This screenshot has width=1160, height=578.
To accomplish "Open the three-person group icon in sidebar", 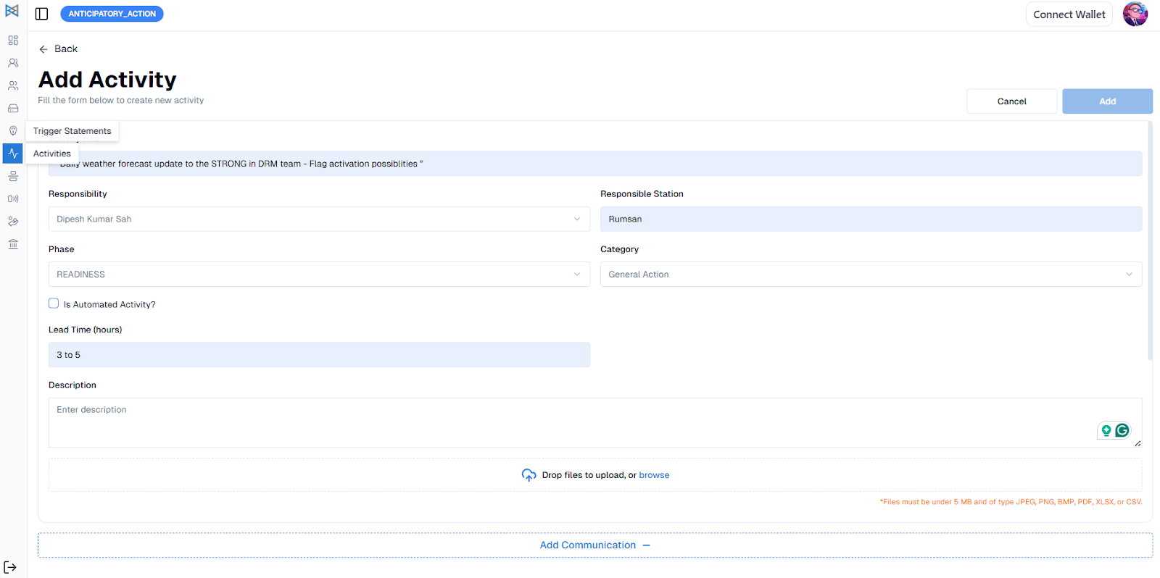I will tap(13, 85).
